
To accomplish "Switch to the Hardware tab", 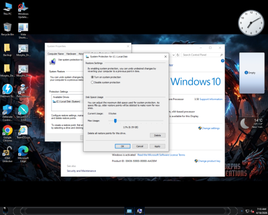I will point(71,53).
